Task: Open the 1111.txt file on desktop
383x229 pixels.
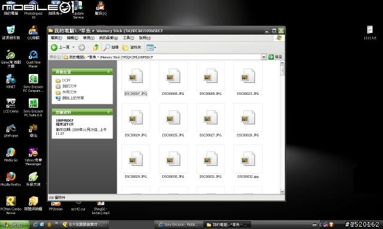Action: pos(370,32)
